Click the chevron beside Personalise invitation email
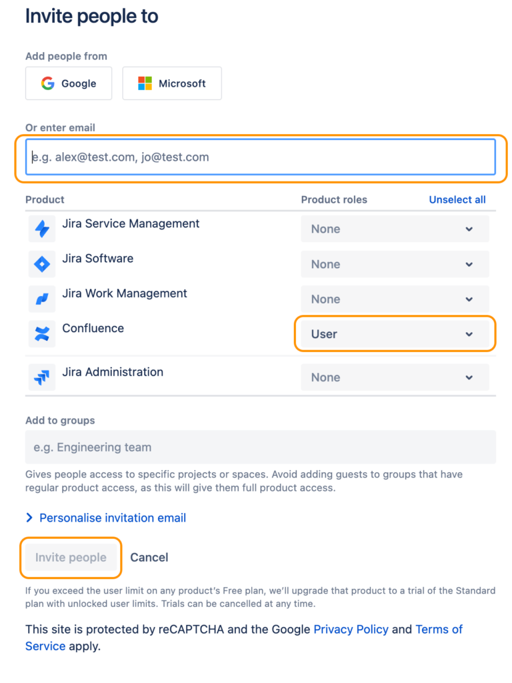 (29, 518)
